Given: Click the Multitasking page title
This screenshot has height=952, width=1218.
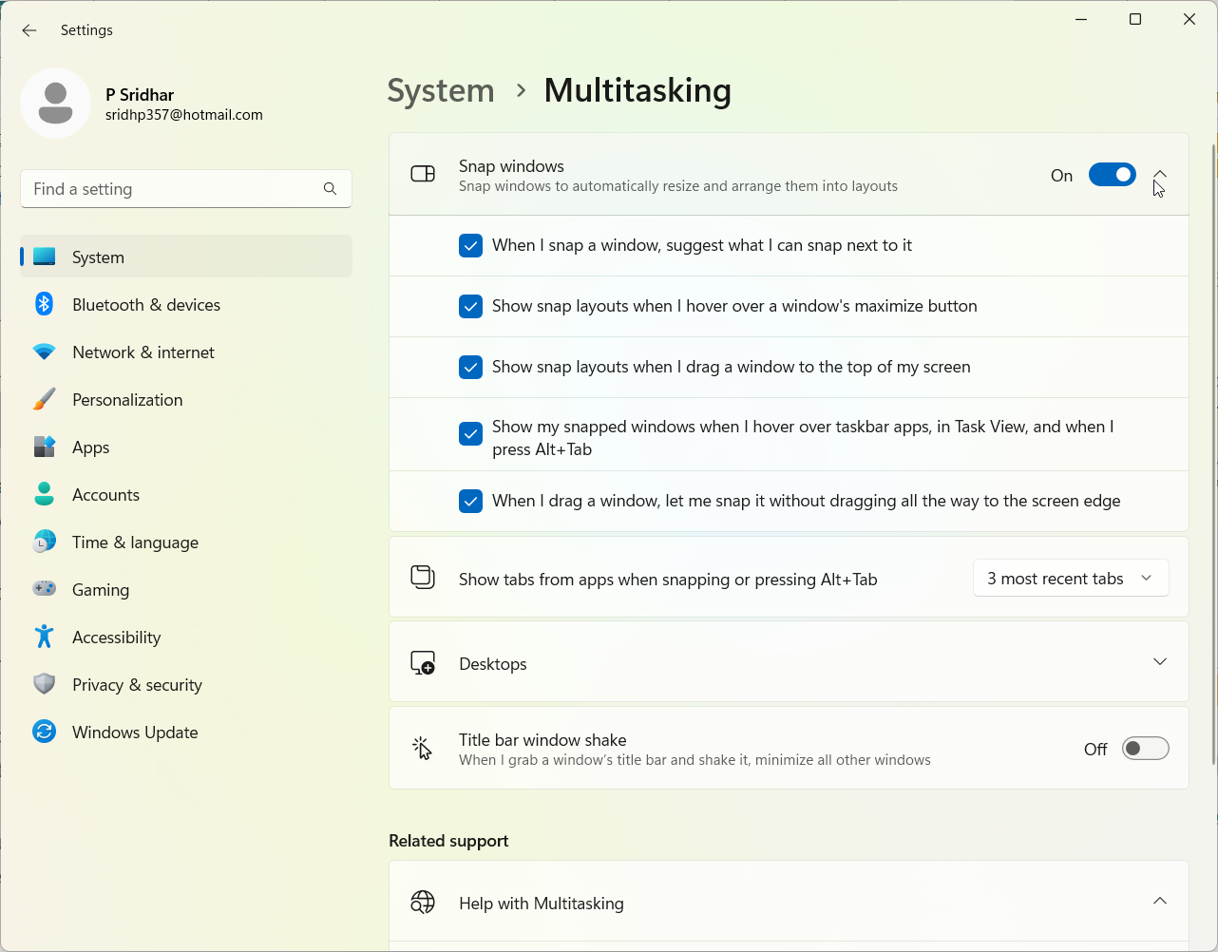Looking at the screenshot, I should [638, 90].
